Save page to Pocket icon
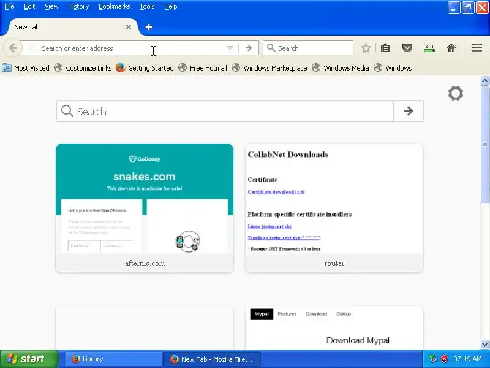 pos(407,48)
